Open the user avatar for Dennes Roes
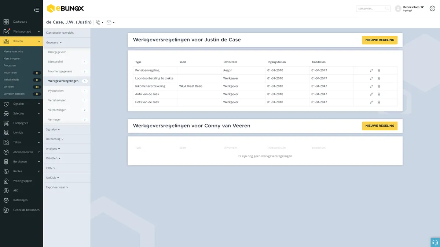Screen dimensions: 440x247 398,8
